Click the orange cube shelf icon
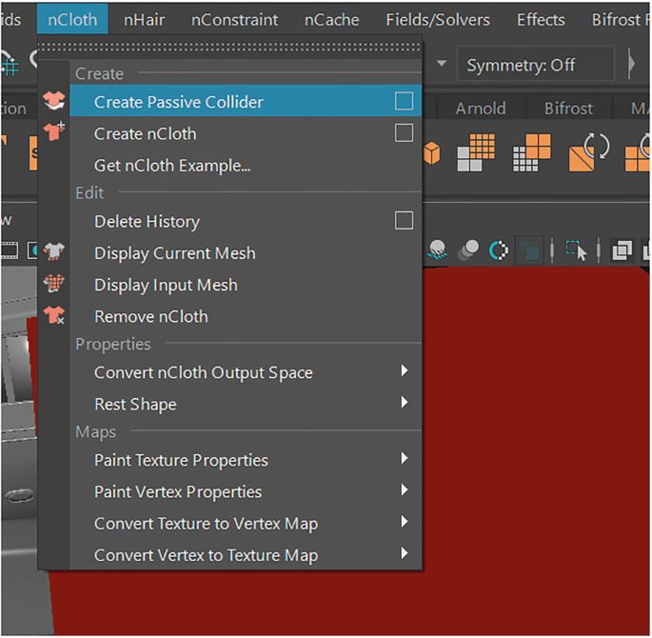The image size is (652, 638). click(x=433, y=153)
